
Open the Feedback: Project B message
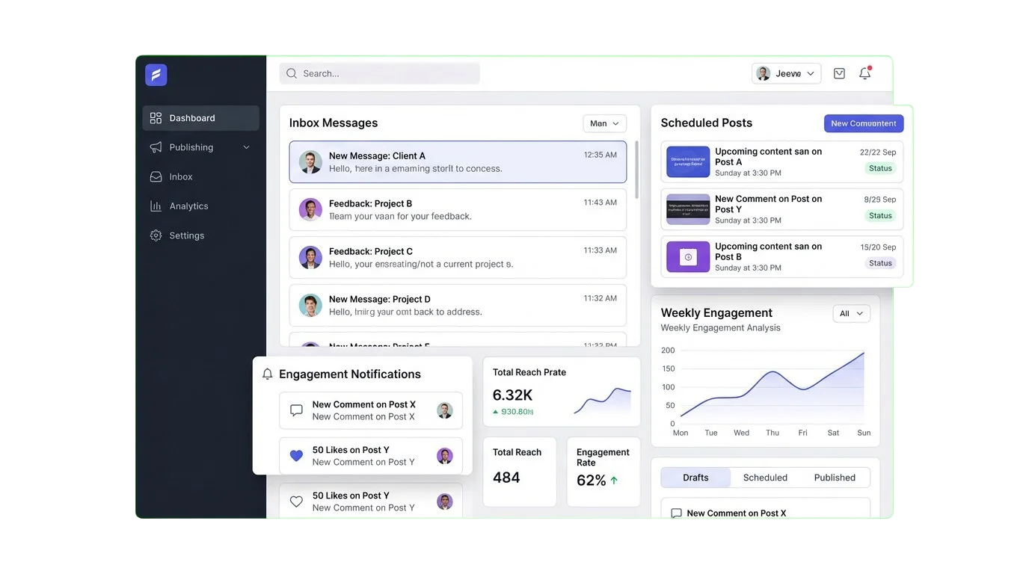point(458,210)
